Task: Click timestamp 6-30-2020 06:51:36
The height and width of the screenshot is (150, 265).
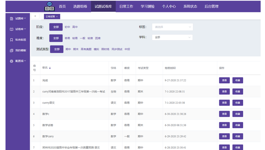Action: pos(176,125)
